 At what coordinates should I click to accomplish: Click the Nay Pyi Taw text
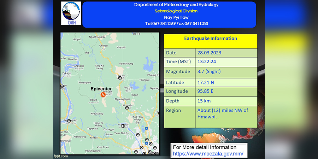[x=176, y=17]
